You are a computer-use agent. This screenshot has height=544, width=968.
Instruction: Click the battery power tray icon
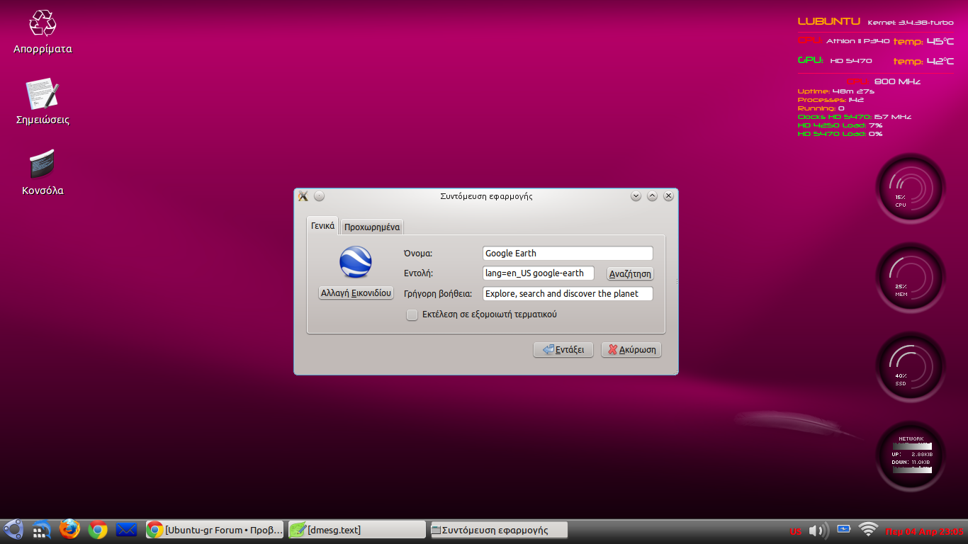pyautogui.click(x=843, y=529)
